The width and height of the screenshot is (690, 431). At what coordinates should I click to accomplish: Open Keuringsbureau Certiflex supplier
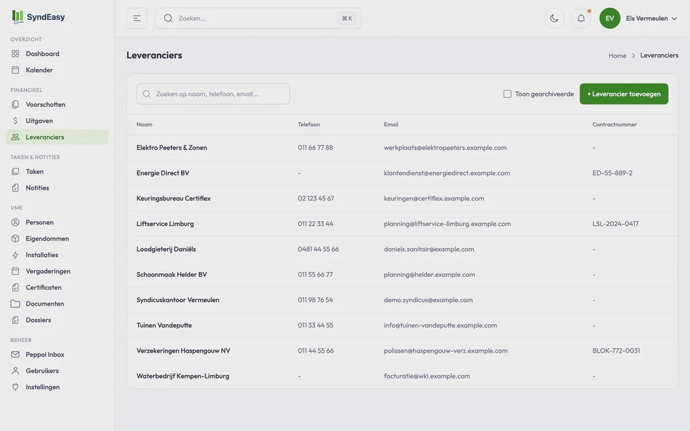point(173,199)
